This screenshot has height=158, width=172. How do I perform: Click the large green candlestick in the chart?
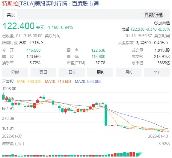(106, 115)
